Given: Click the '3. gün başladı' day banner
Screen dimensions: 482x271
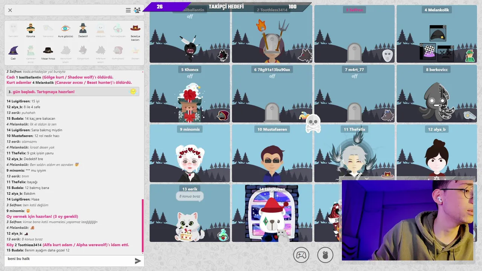Looking at the screenshot, I should tap(73, 91).
